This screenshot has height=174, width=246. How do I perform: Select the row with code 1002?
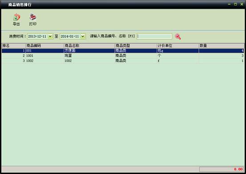pos(123,61)
